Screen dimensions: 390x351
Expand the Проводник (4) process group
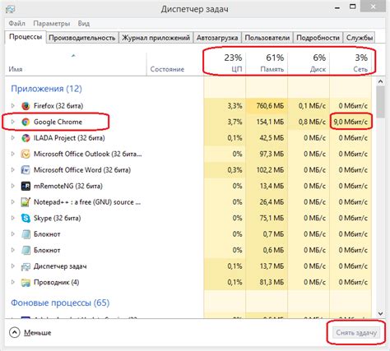click(12, 282)
